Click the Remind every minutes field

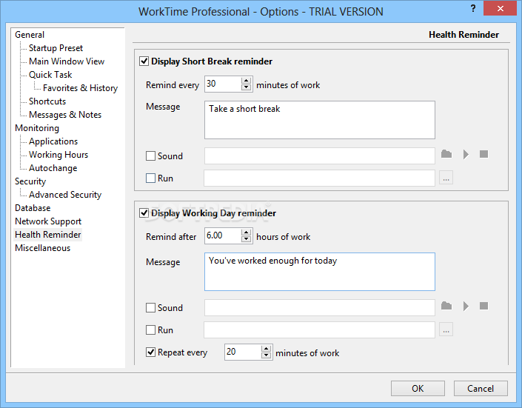(223, 84)
